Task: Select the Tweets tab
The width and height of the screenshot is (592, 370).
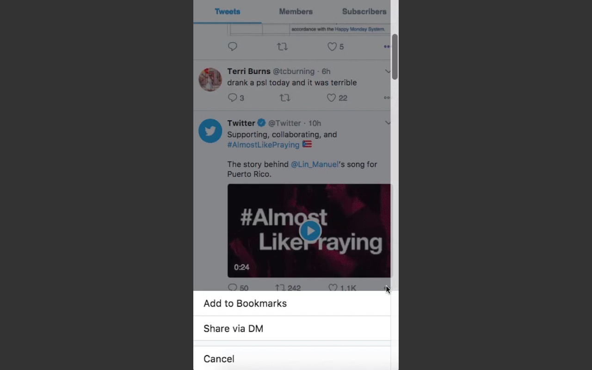Action: [228, 12]
